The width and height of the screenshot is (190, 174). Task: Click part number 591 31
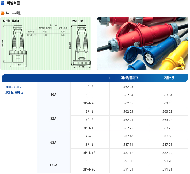(128, 169)
